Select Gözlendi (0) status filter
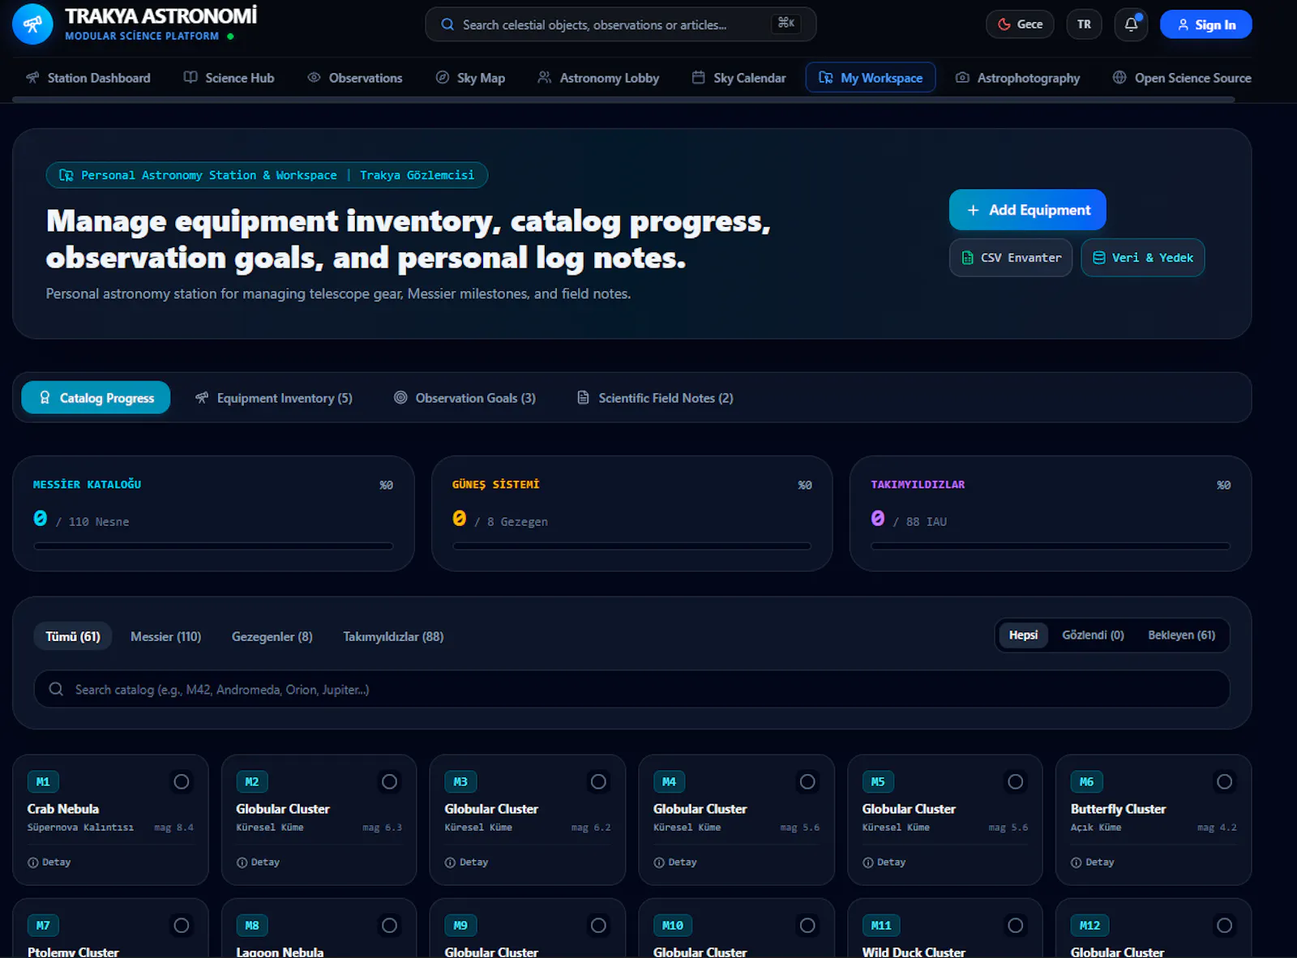This screenshot has height=958, width=1297. coord(1093,635)
